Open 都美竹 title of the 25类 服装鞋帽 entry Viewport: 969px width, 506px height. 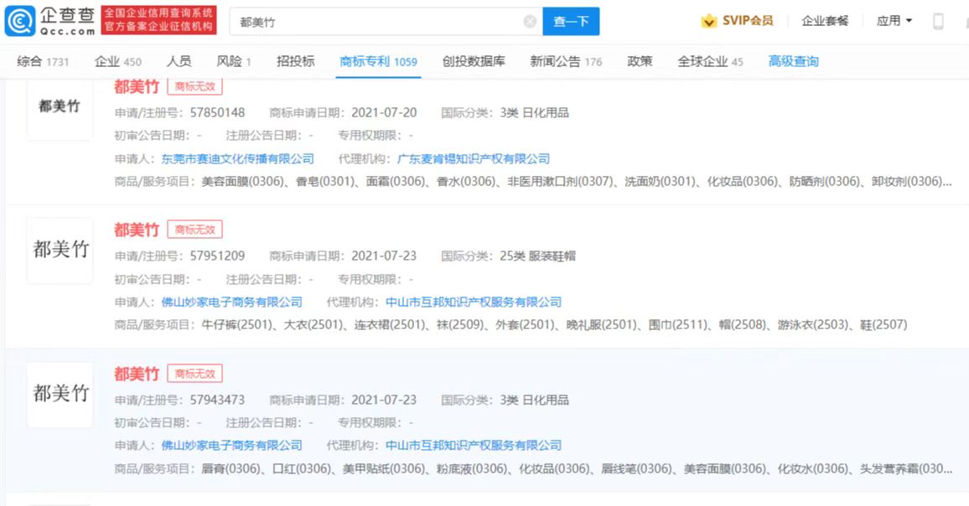tap(137, 230)
